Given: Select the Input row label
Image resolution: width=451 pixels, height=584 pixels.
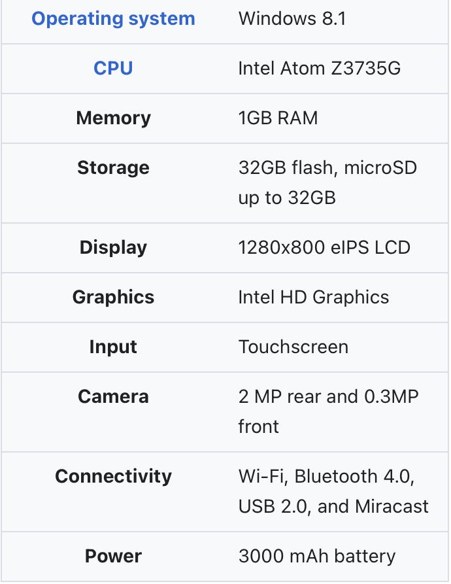Looking at the screenshot, I should pos(113,347).
